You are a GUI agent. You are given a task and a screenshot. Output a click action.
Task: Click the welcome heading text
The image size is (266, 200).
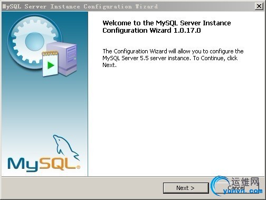click(x=167, y=26)
